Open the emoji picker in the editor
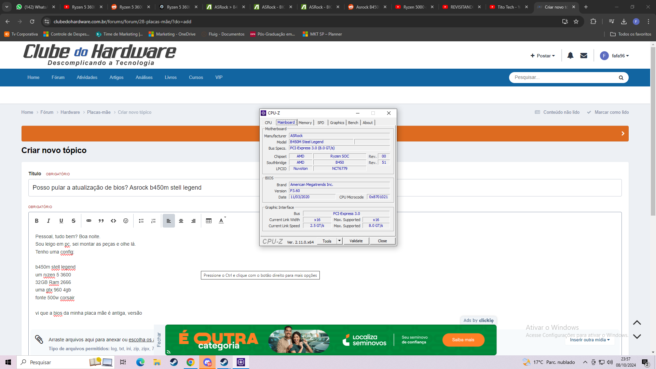 click(x=126, y=221)
